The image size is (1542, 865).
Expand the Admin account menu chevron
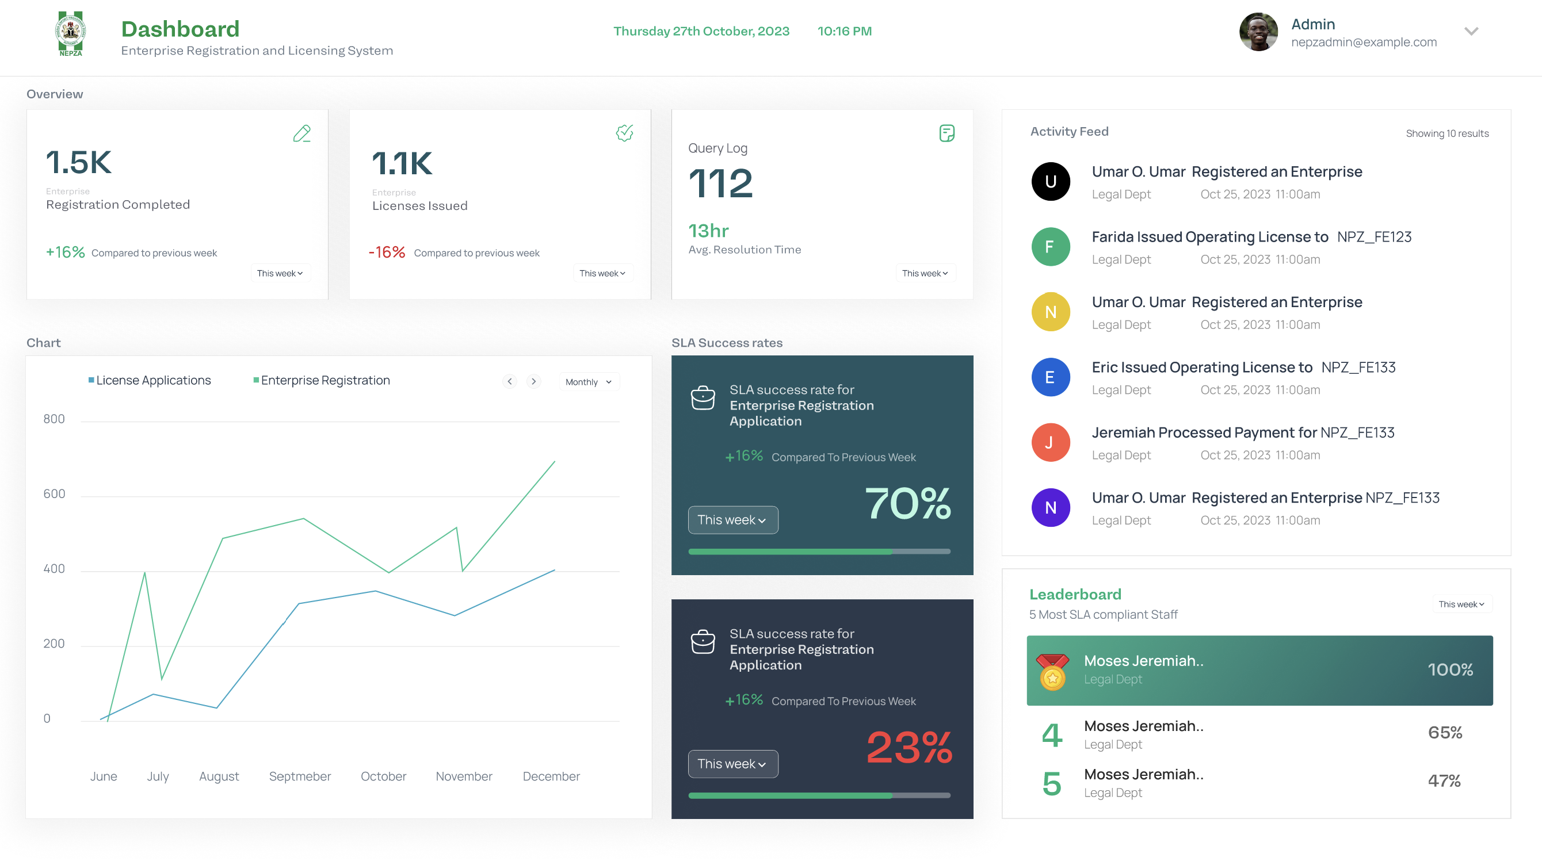point(1471,31)
